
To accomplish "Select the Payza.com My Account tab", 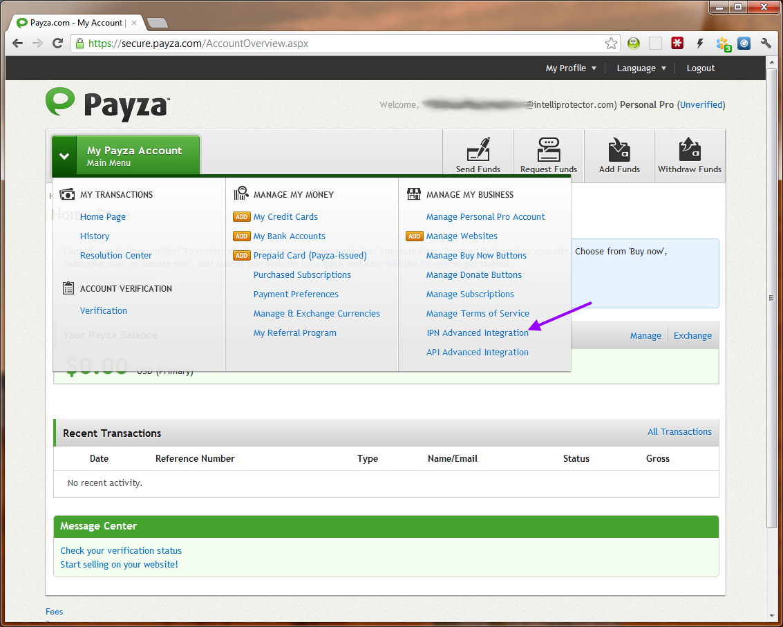I will [x=76, y=23].
